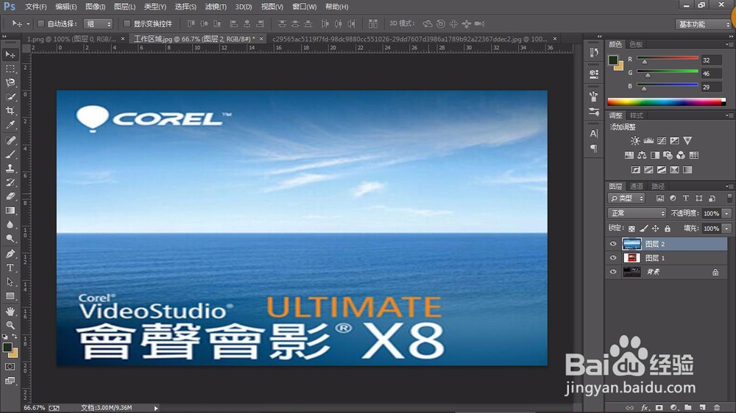This screenshot has height=413, width=736.
Task: Select the Rectangle shape tool
Action: 10,296
